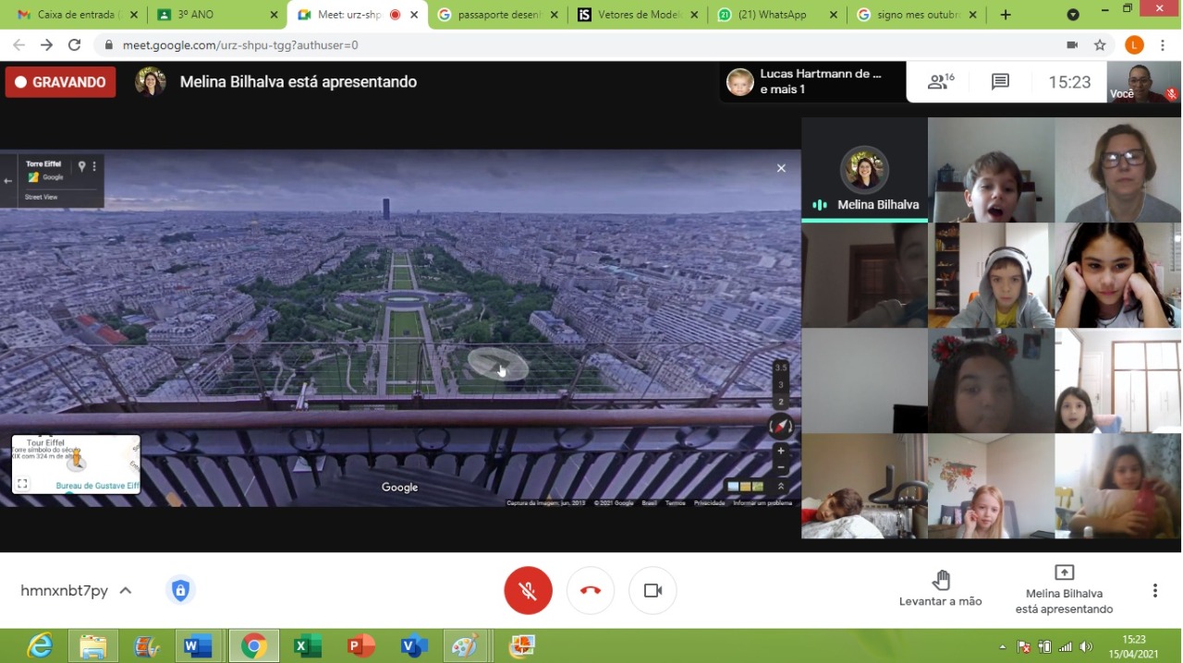Select Melina Bilhalva's participant tile
The width and height of the screenshot is (1183, 663).
864,170
